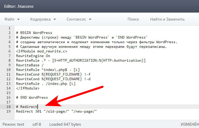Open the Файл dropdown menu

pos(12,19)
